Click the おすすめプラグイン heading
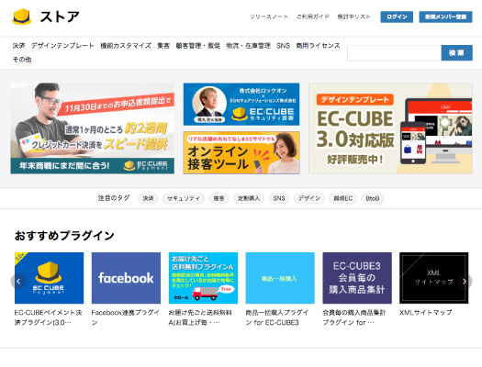The height and width of the screenshot is (367, 482). click(x=64, y=236)
